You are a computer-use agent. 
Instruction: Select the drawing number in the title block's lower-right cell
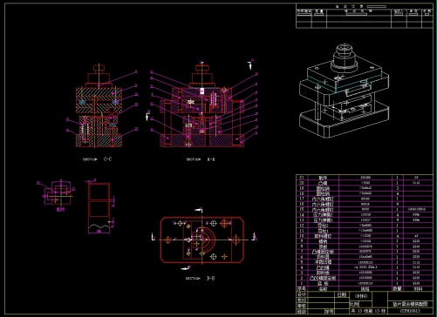point(410,311)
